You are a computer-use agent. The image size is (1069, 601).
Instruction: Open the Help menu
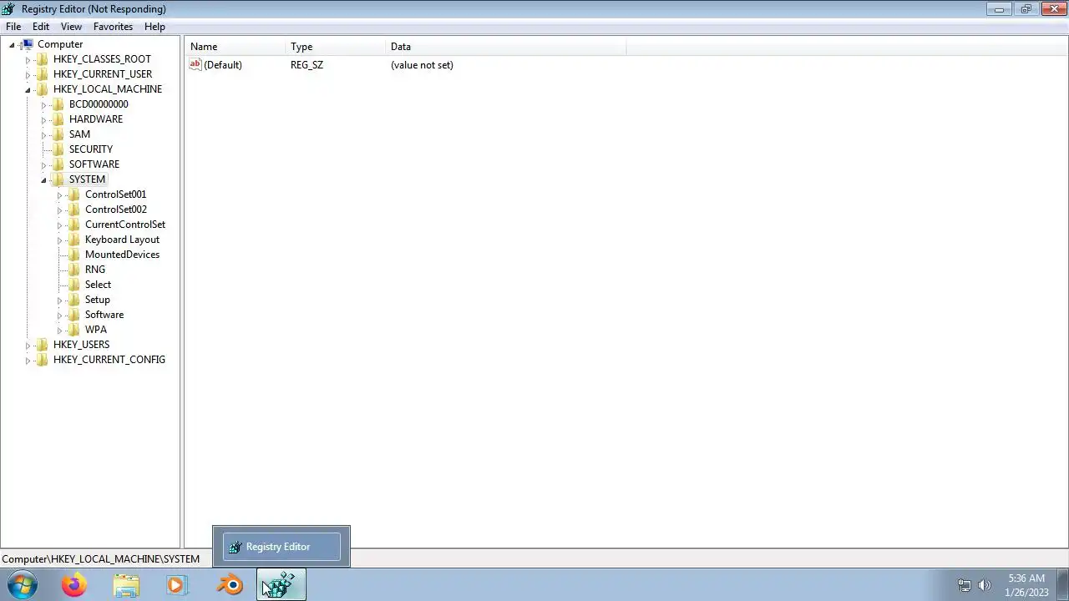point(155,27)
